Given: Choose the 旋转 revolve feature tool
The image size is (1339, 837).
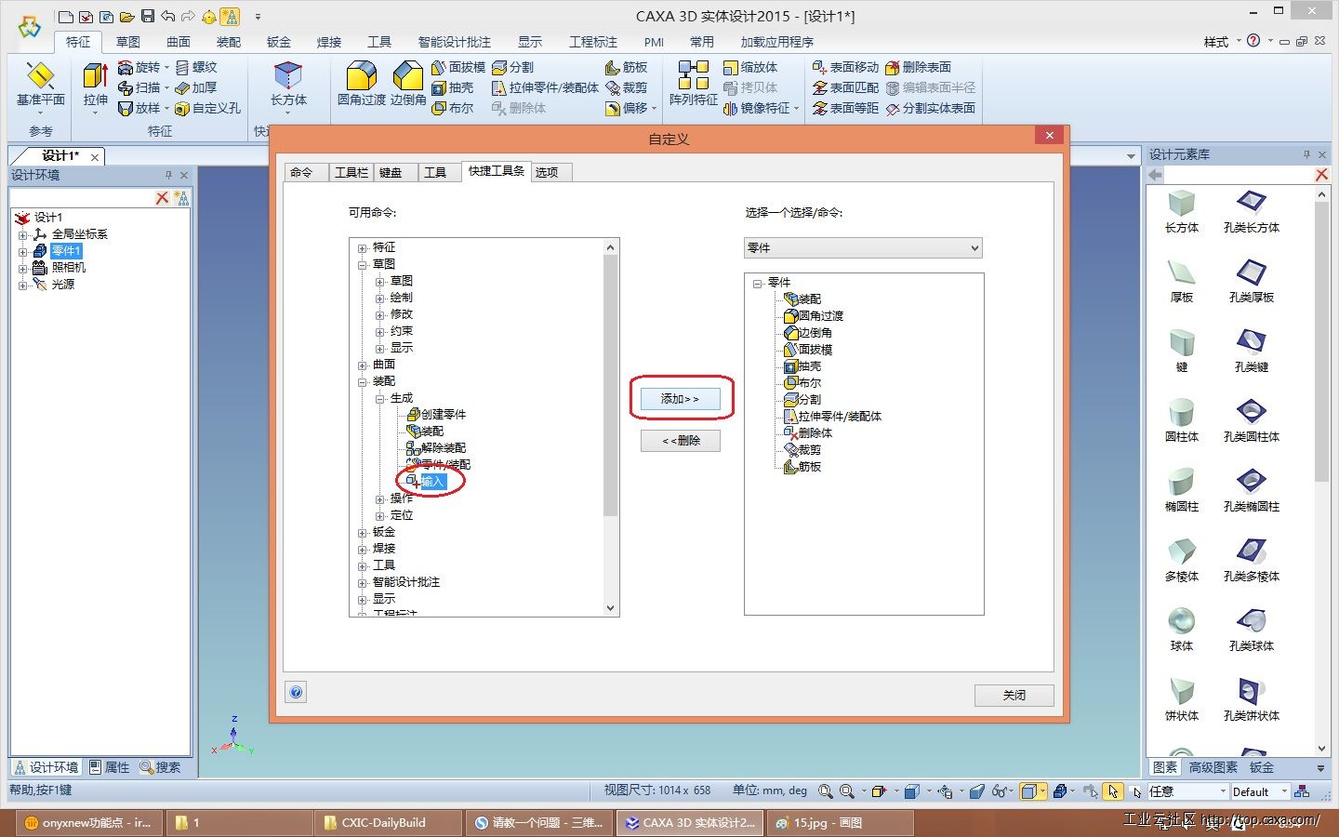Looking at the screenshot, I should pyautogui.click(x=139, y=67).
